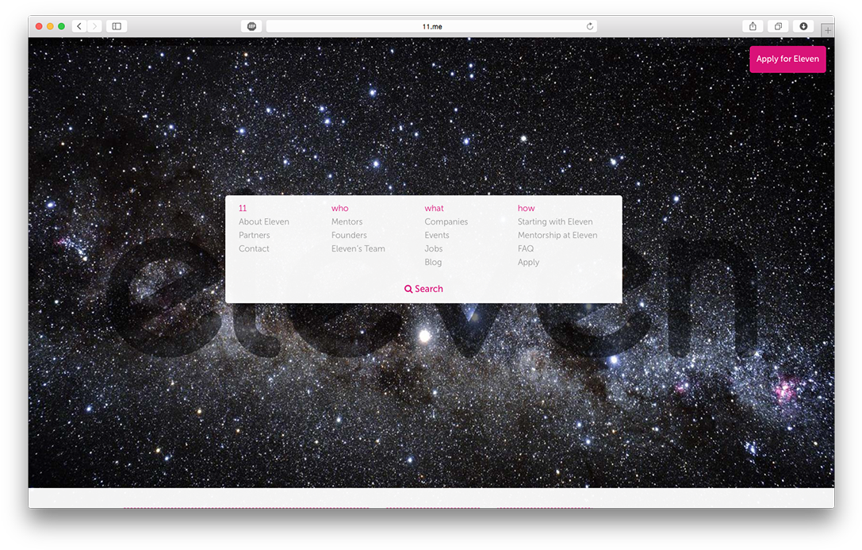The width and height of the screenshot is (862, 550).
Task: Open the Share sheet icon
Action: click(x=753, y=26)
